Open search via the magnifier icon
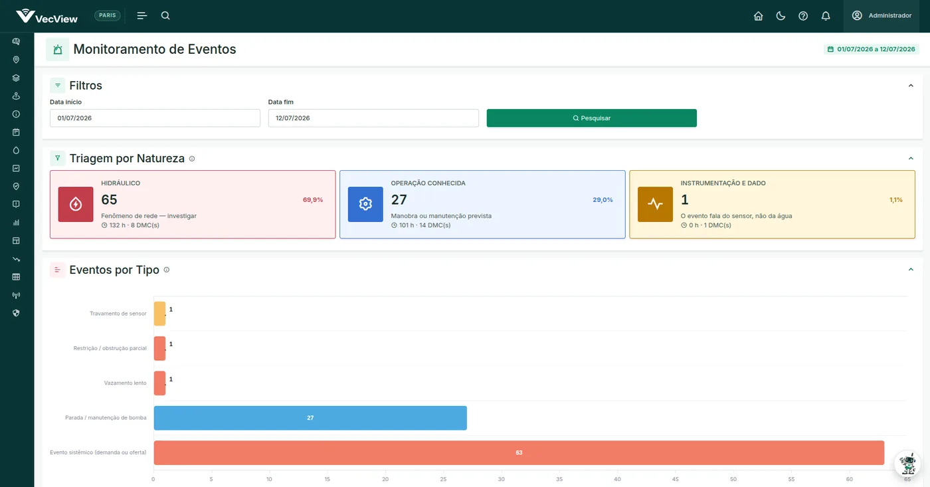The height and width of the screenshot is (487, 930). [165, 15]
